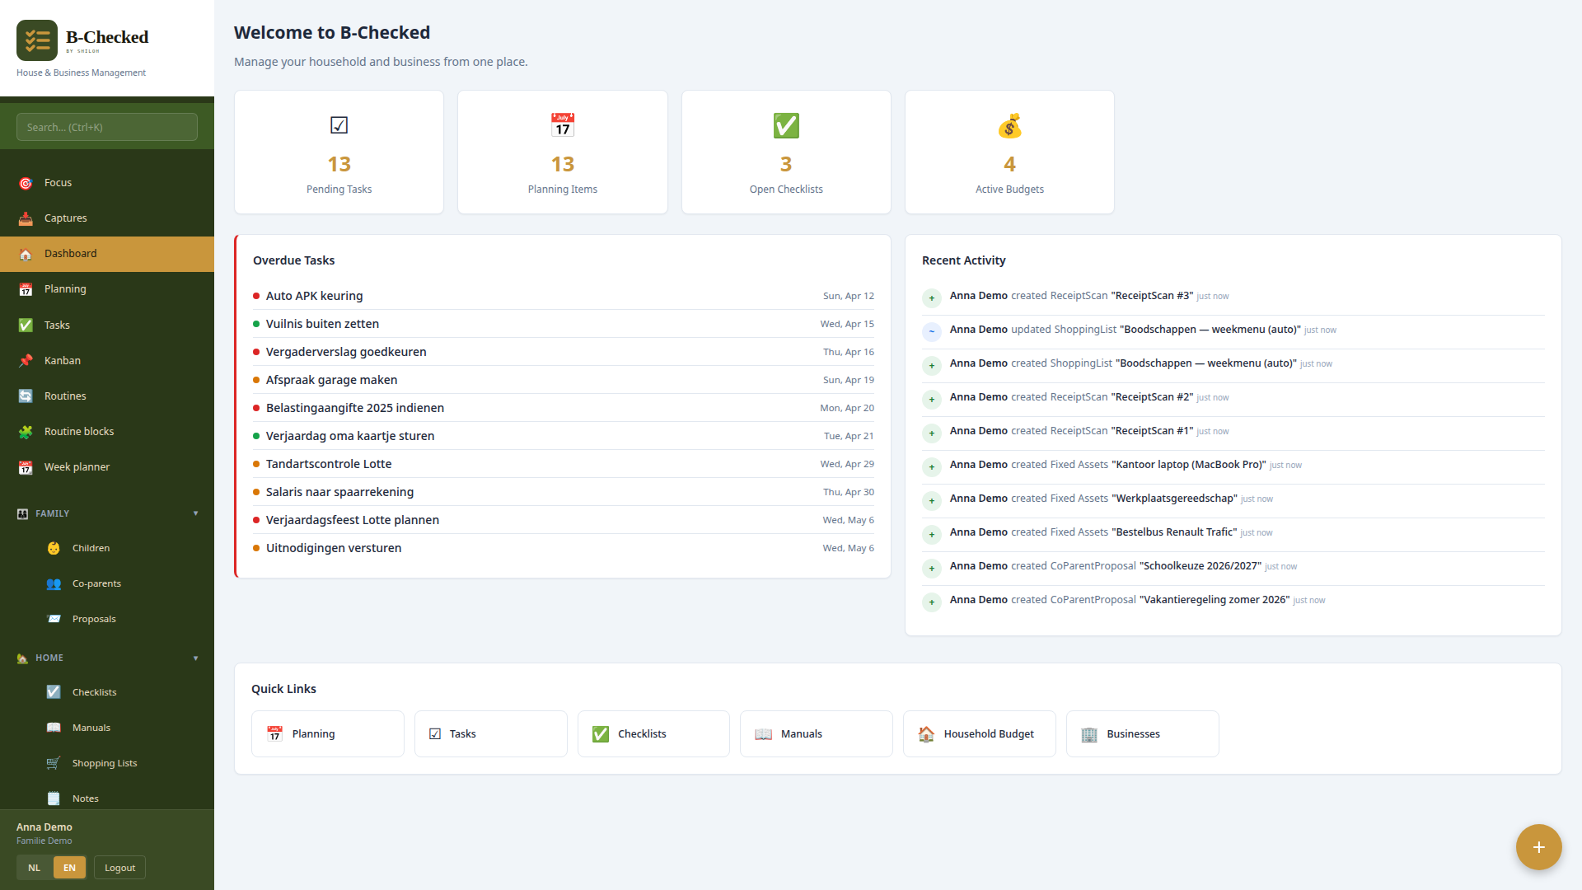Open the Focus menu item

click(107, 183)
